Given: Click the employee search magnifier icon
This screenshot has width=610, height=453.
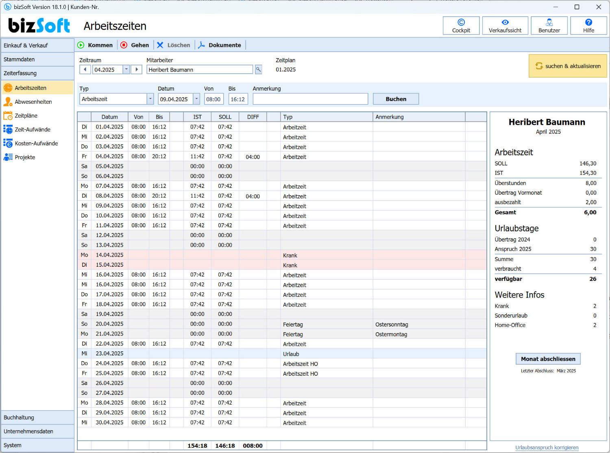Looking at the screenshot, I should (258, 70).
